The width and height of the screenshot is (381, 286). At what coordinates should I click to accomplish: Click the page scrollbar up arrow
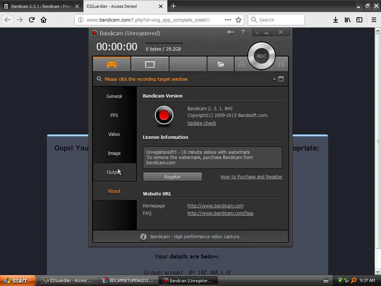click(378, 31)
